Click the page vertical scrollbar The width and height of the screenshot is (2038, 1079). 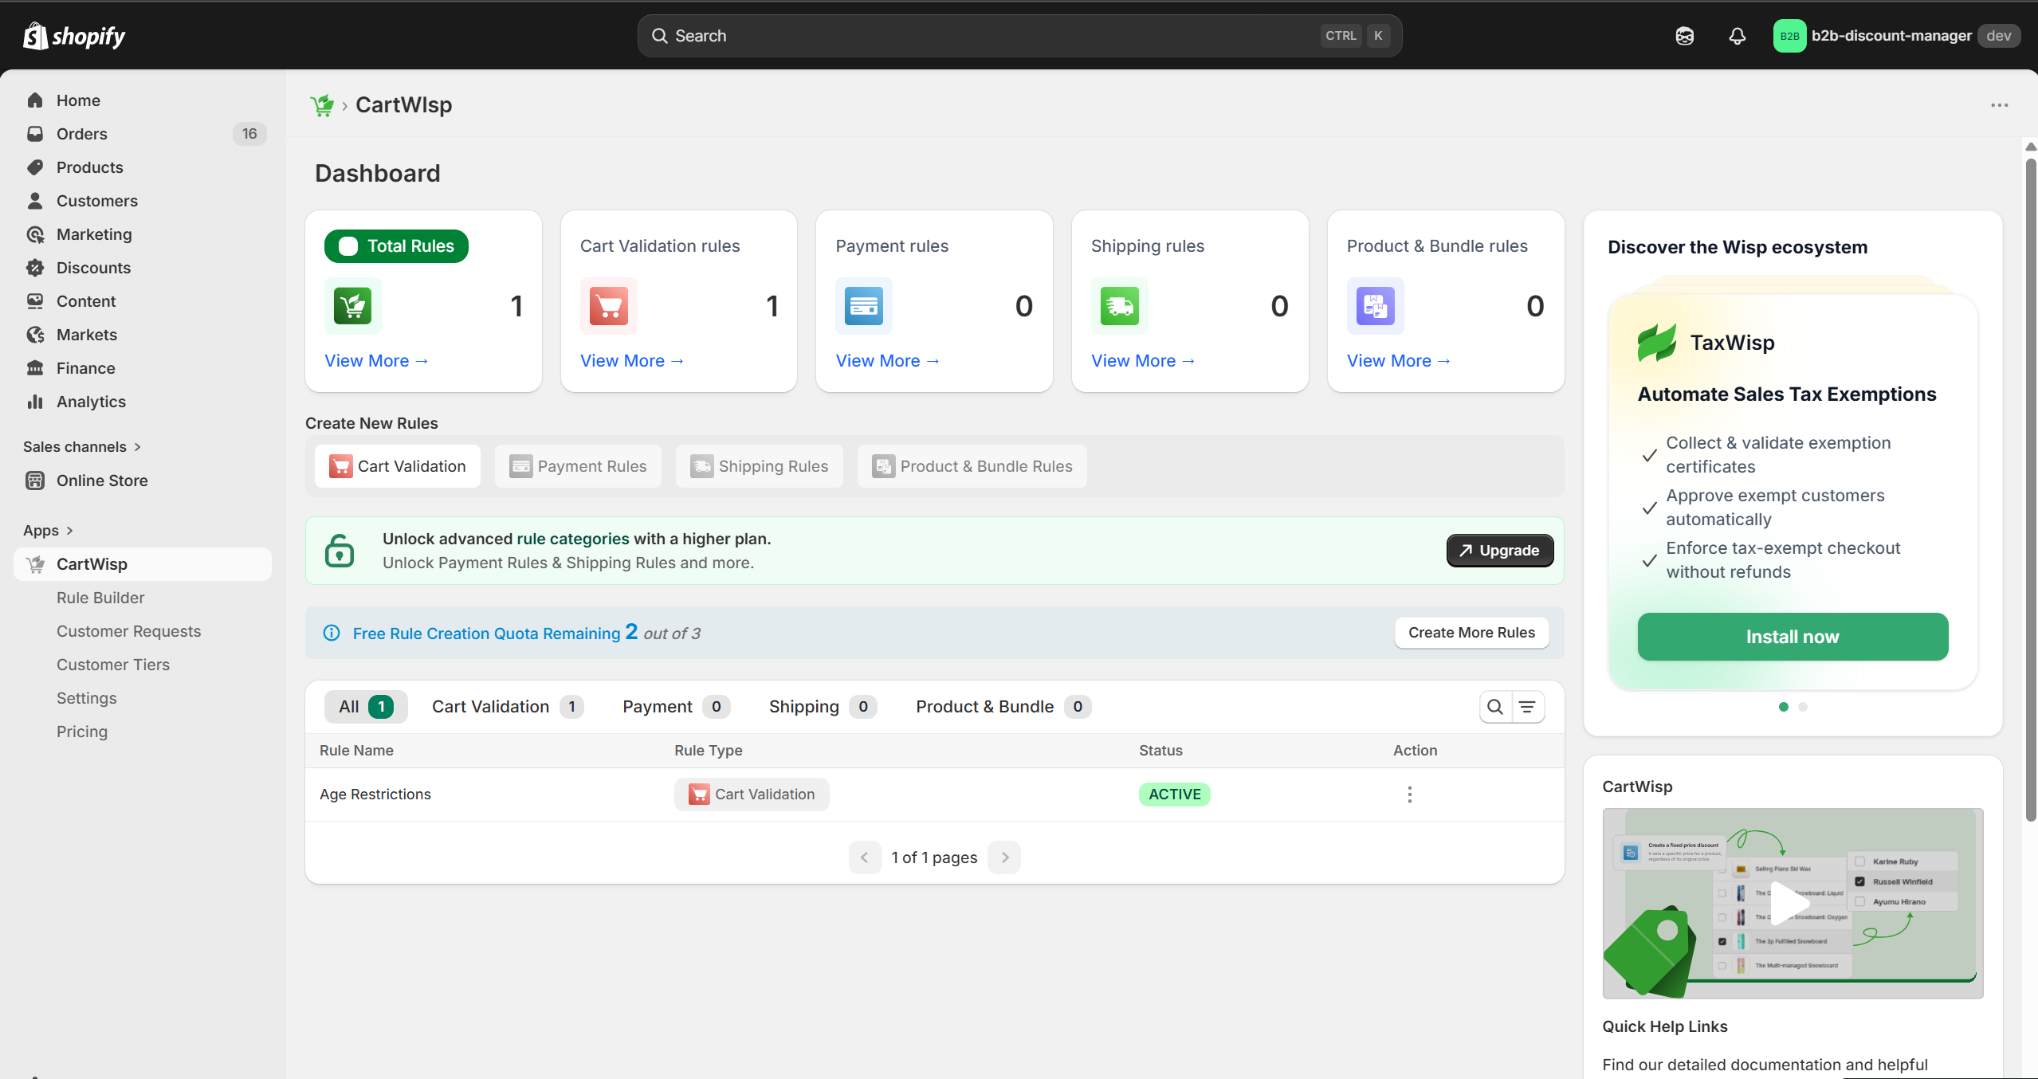click(2031, 490)
